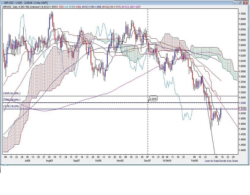Restore the GBP/USD chart window
The width and height of the screenshot is (250, 195).
click(x=240, y=3)
